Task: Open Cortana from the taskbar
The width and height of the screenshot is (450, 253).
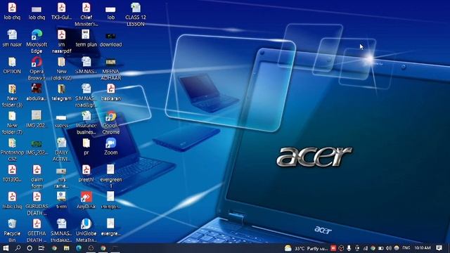Action: [30, 248]
